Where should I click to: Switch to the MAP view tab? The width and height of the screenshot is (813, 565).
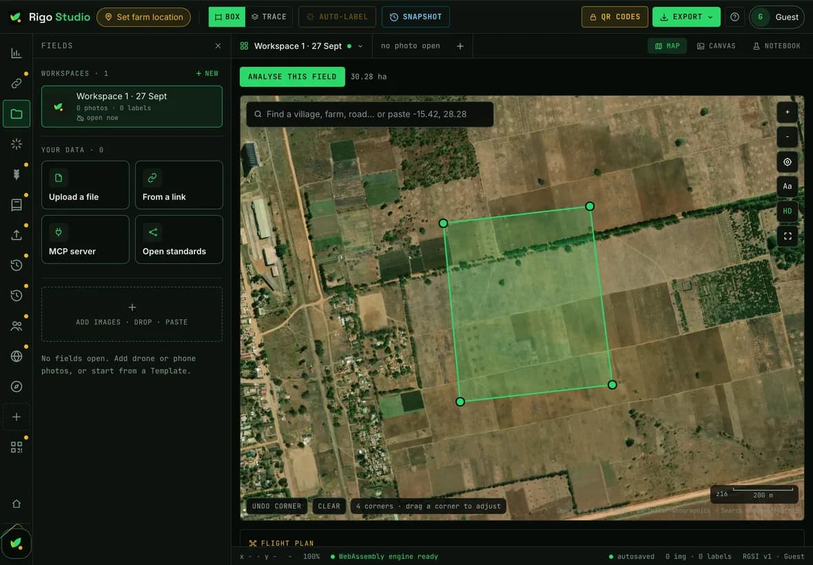click(x=668, y=46)
